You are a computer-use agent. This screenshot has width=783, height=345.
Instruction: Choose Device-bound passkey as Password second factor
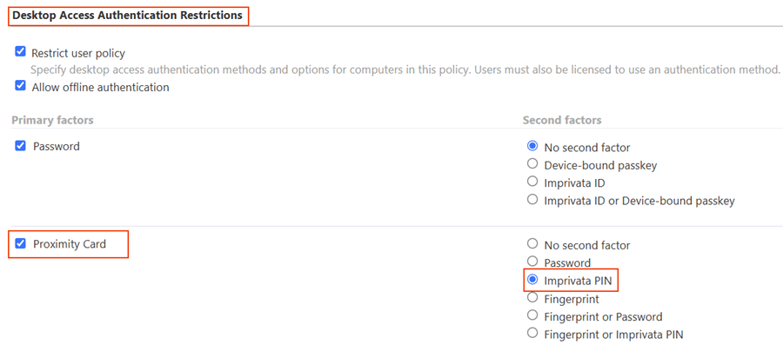click(532, 163)
